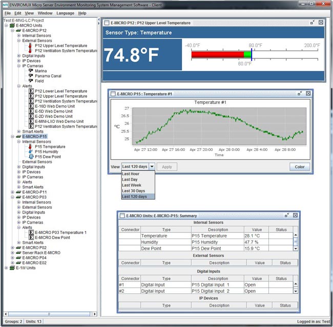Collapse the Alerts node under E-MICRO P12

click(18, 86)
